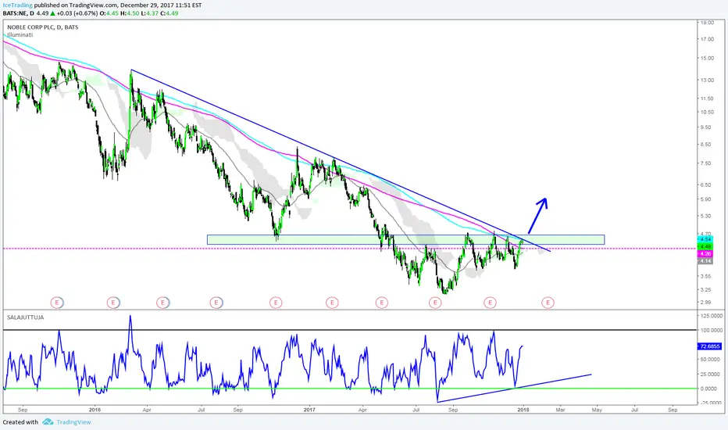728x430 pixels.
Task: Click the 2017 label on time axis
Action: coord(309,410)
